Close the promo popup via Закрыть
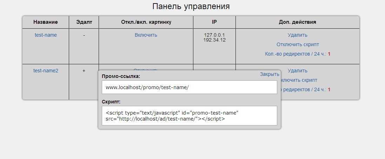The height and width of the screenshot is (159, 385). click(x=270, y=74)
